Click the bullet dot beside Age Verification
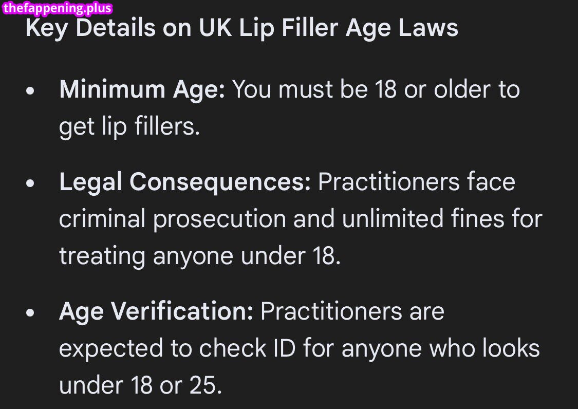Viewport: 578px width, 409px height. [x=31, y=312]
